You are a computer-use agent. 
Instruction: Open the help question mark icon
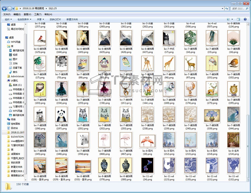tap(246, 19)
